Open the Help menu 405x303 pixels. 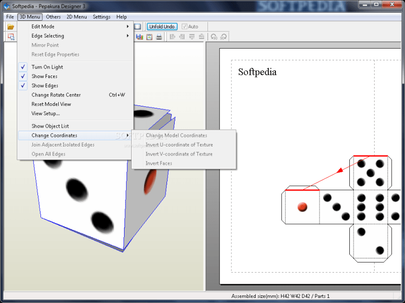121,17
